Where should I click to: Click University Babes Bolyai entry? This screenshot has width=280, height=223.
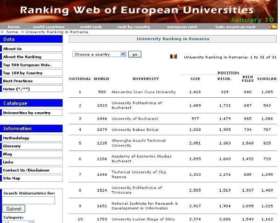[x=135, y=129]
